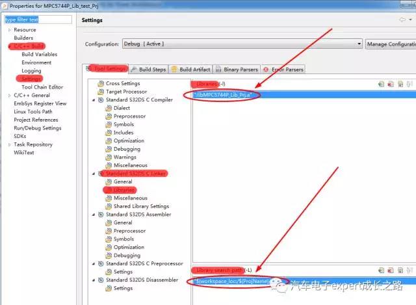Open the Configuration dropdown showing Debug [Active]

(242, 44)
